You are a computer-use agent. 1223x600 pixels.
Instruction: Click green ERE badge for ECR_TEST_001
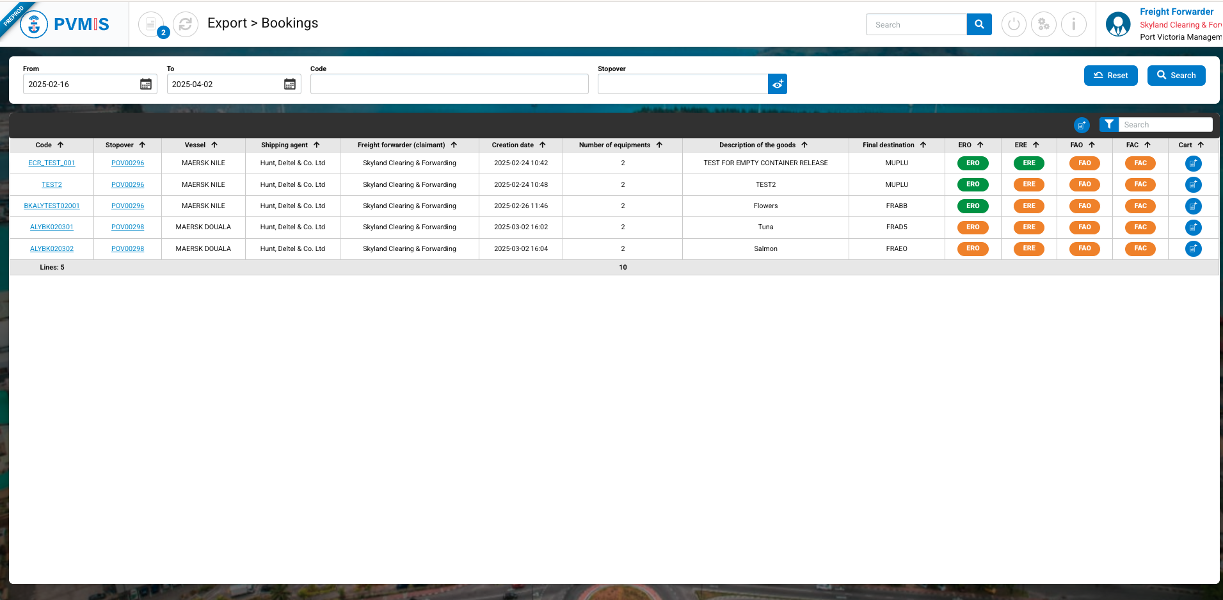tap(1028, 163)
